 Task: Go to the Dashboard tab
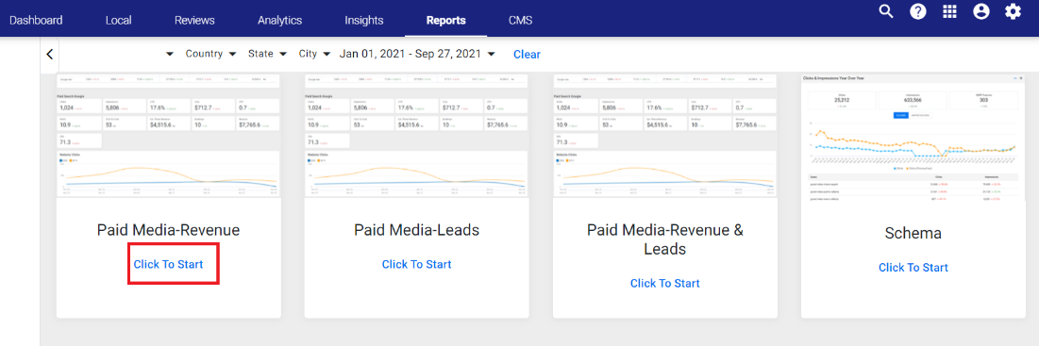pyautogui.click(x=36, y=20)
